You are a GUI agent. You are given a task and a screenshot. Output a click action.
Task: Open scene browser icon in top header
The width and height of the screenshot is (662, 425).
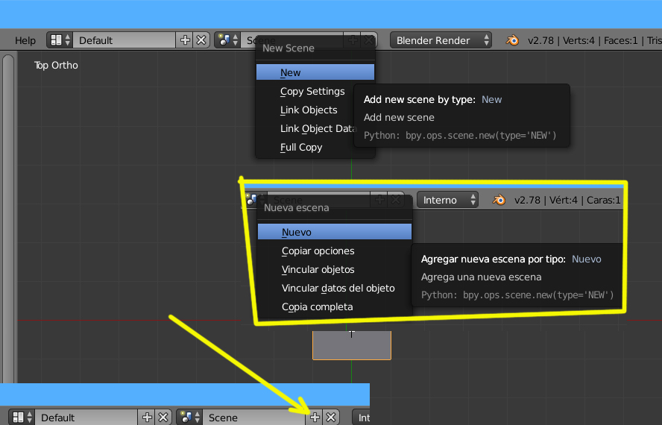[x=228, y=40]
